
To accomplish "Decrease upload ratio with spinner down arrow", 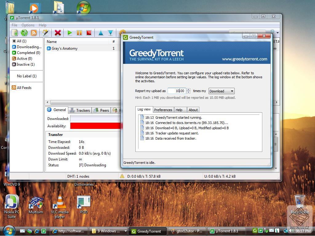I will coord(188,92).
